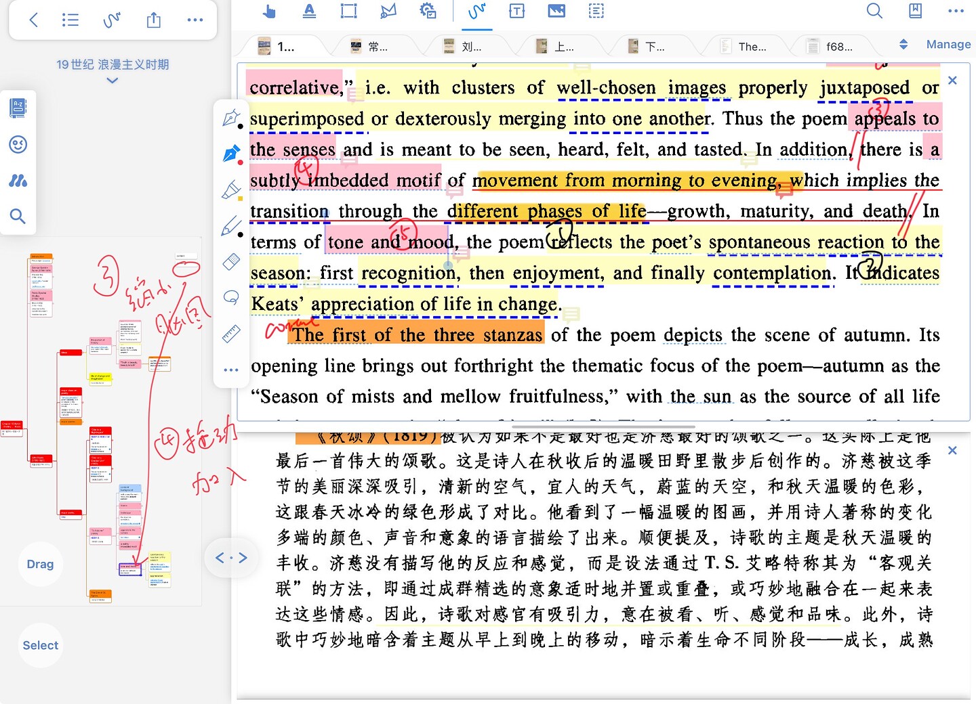Toggle mindmap handwriting scribble tool
The image size is (976, 704).
coord(112,20)
